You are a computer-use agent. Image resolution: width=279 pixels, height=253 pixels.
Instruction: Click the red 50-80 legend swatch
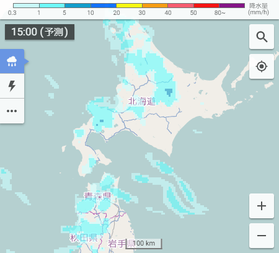coord(206,6)
